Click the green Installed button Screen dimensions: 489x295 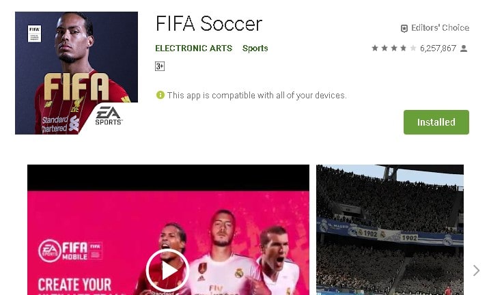[436, 122]
